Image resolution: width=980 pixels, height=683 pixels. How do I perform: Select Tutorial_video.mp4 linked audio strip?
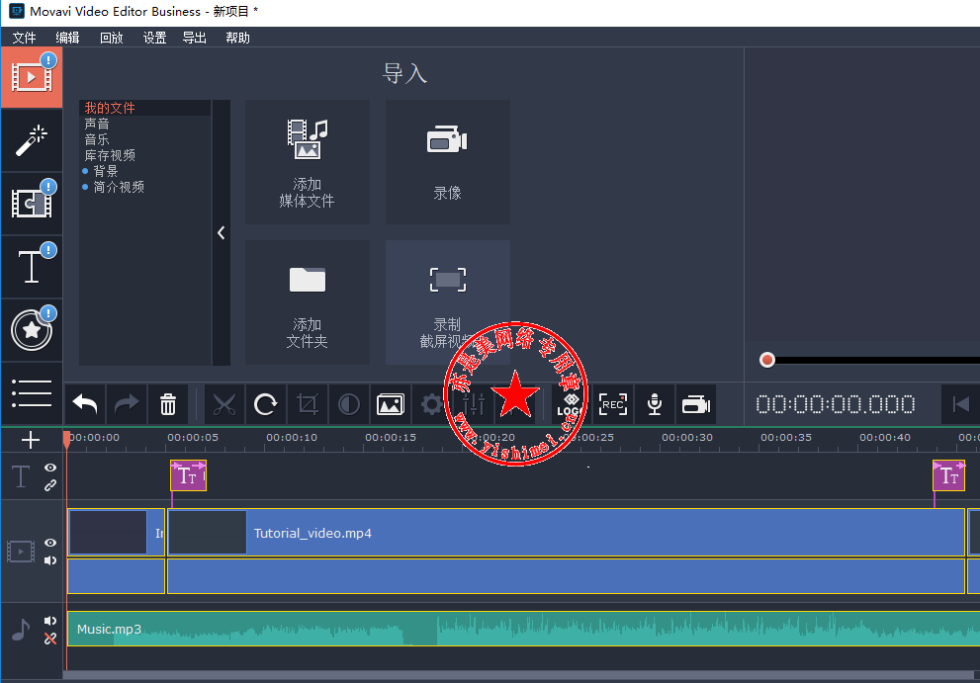pos(567,576)
